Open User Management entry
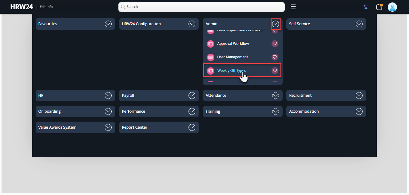 pyautogui.click(x=232, y=57)
